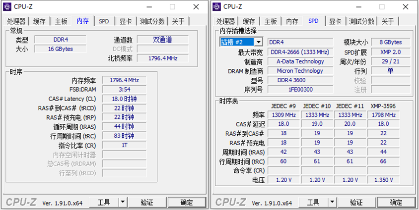Click XMP-3596 frequency 1798 MHz cell
The width and height of the screenshot is (419, 210).
coord(384,115)
